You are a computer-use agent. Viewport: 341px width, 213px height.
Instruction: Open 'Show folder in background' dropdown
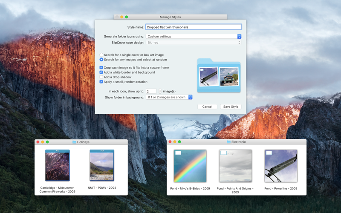169,97
